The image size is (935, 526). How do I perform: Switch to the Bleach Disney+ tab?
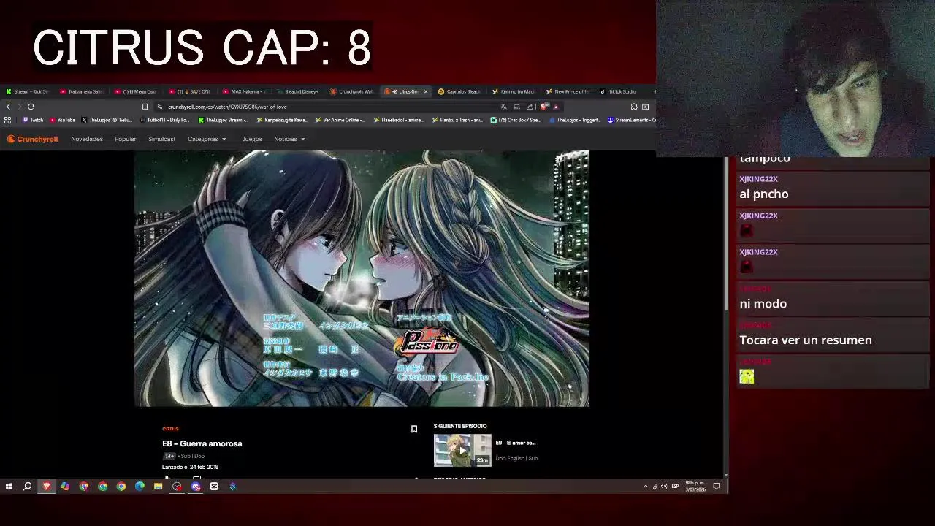point(297,91)
